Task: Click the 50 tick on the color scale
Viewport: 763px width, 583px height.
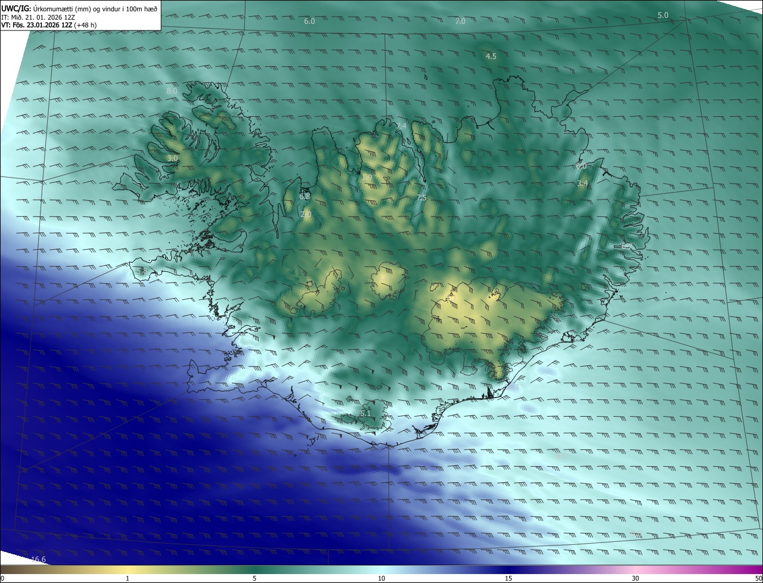Action: [x=758, y=578]
